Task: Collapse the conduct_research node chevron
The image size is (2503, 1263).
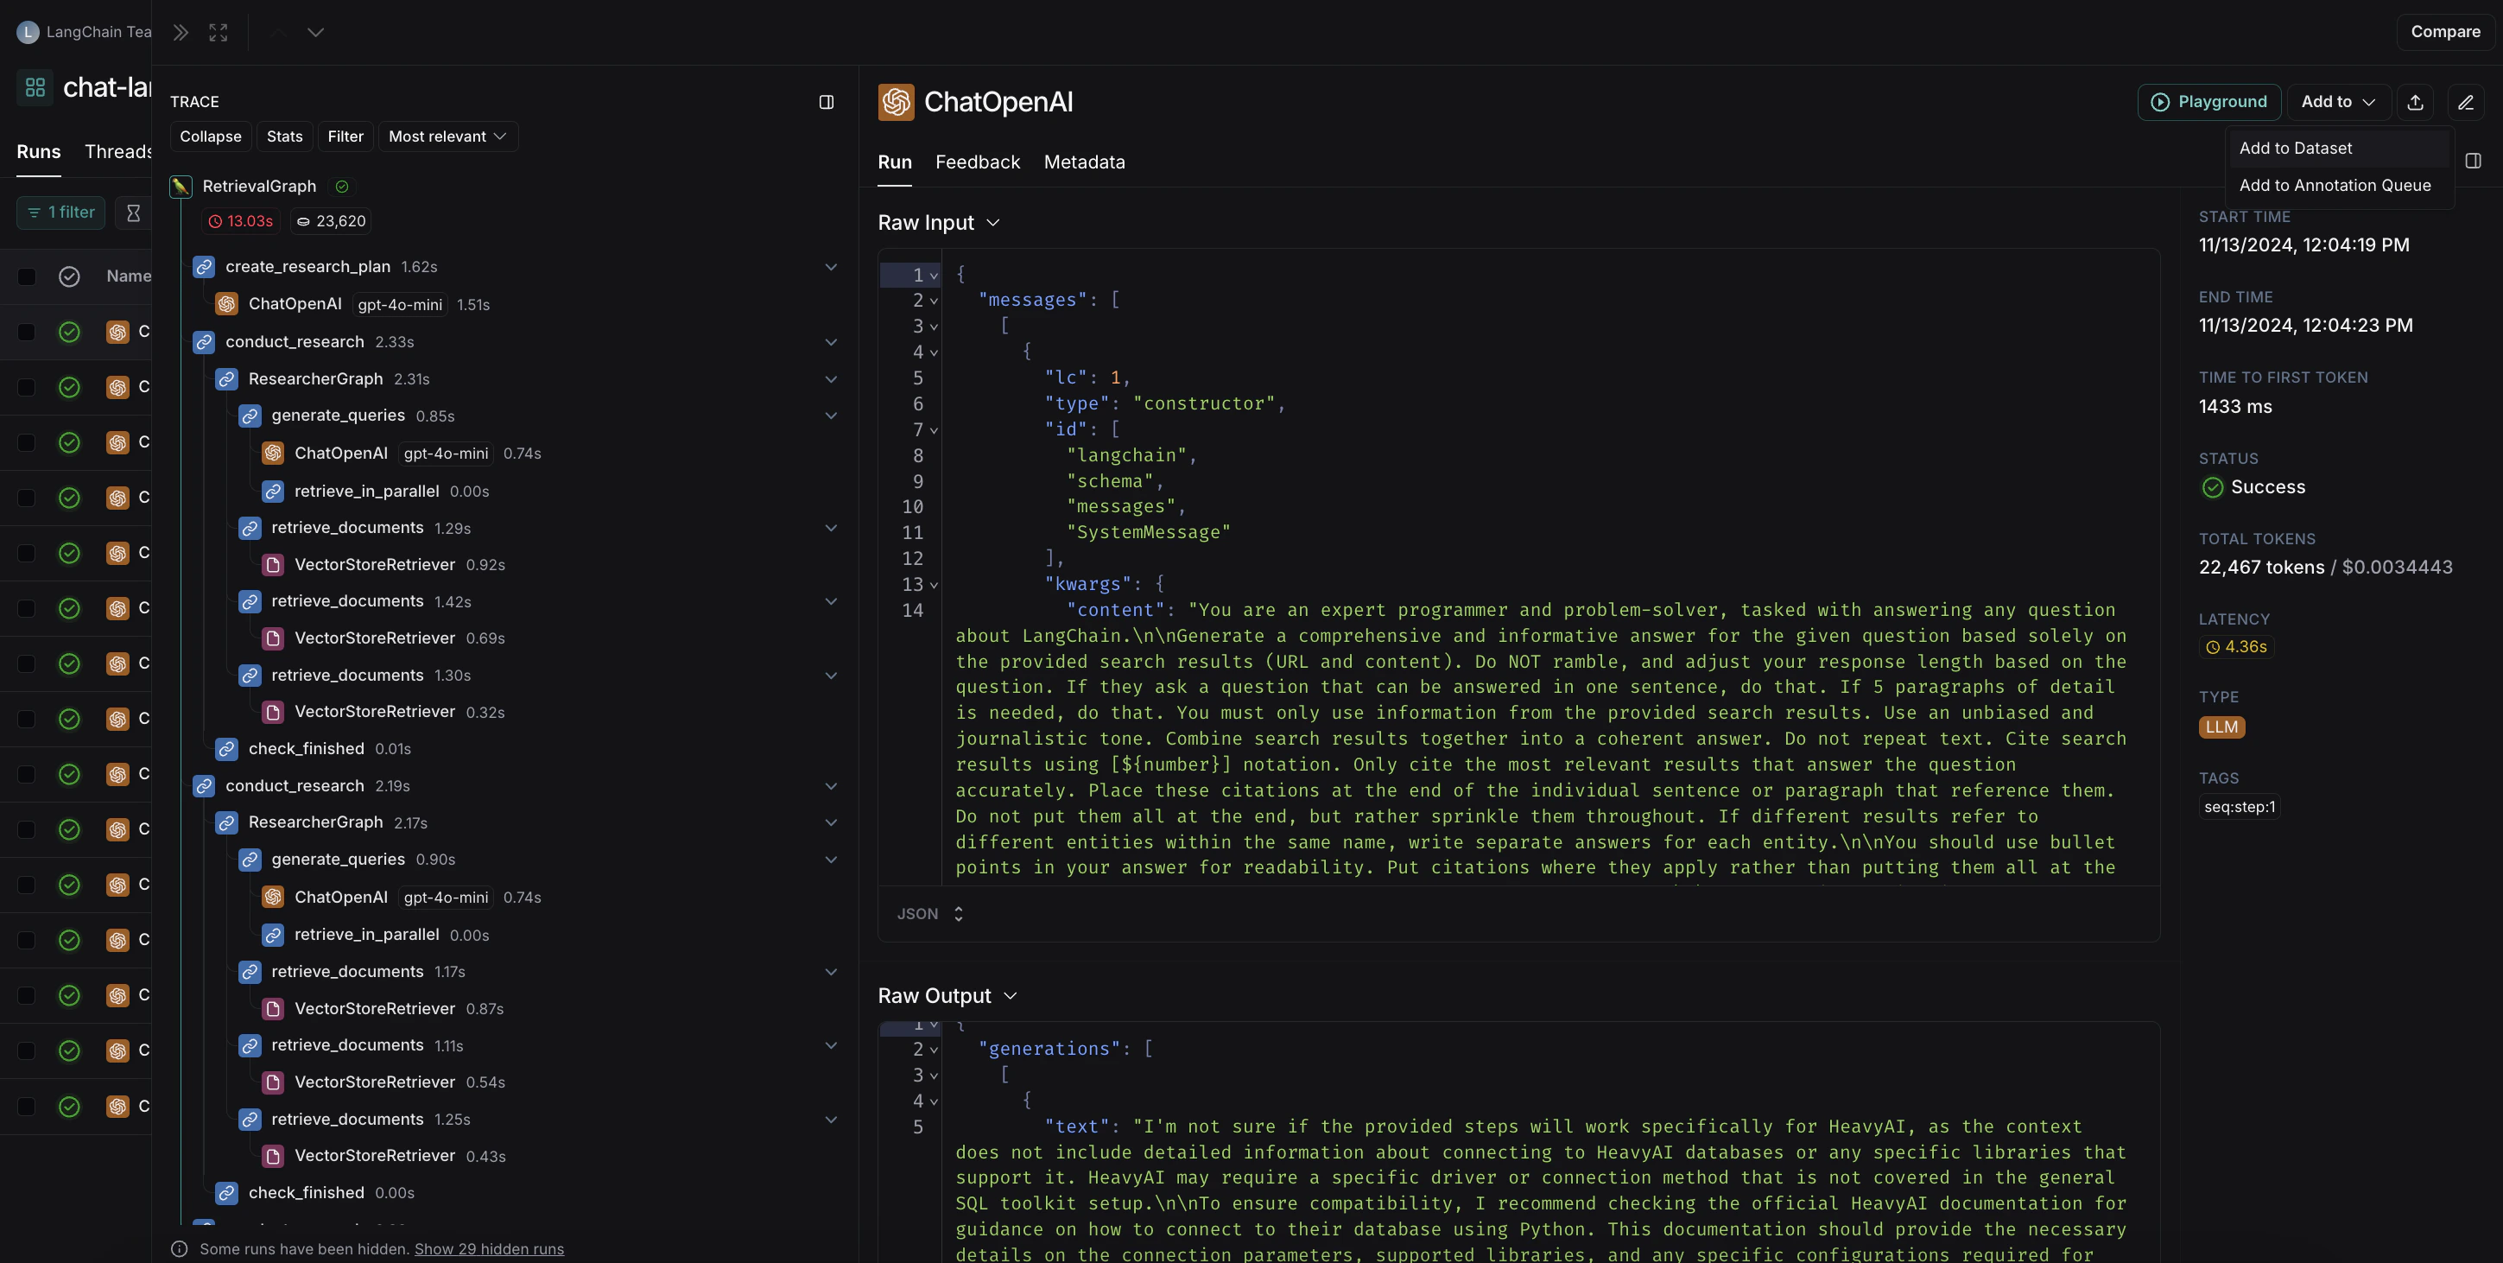Action: click(832, 342)
